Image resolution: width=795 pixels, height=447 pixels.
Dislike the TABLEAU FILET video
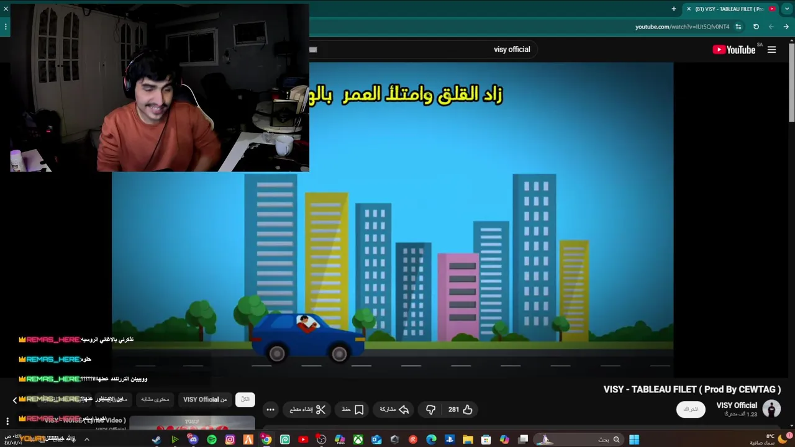click(x=430, y=410)
